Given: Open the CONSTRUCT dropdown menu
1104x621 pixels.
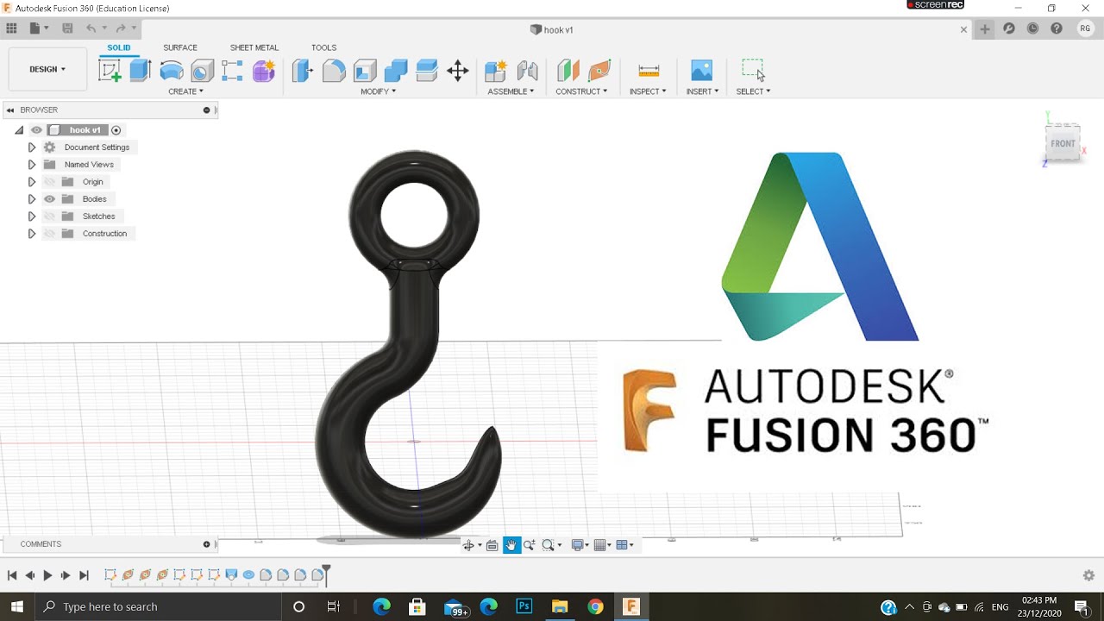Looking at the screenshot, I should coord(581,91).
